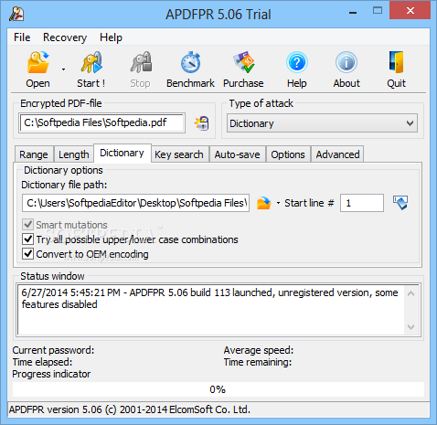Click the icon right of Start line field
Image resolution: width=437 pixels, height=425 pixels.
[400, 203]
